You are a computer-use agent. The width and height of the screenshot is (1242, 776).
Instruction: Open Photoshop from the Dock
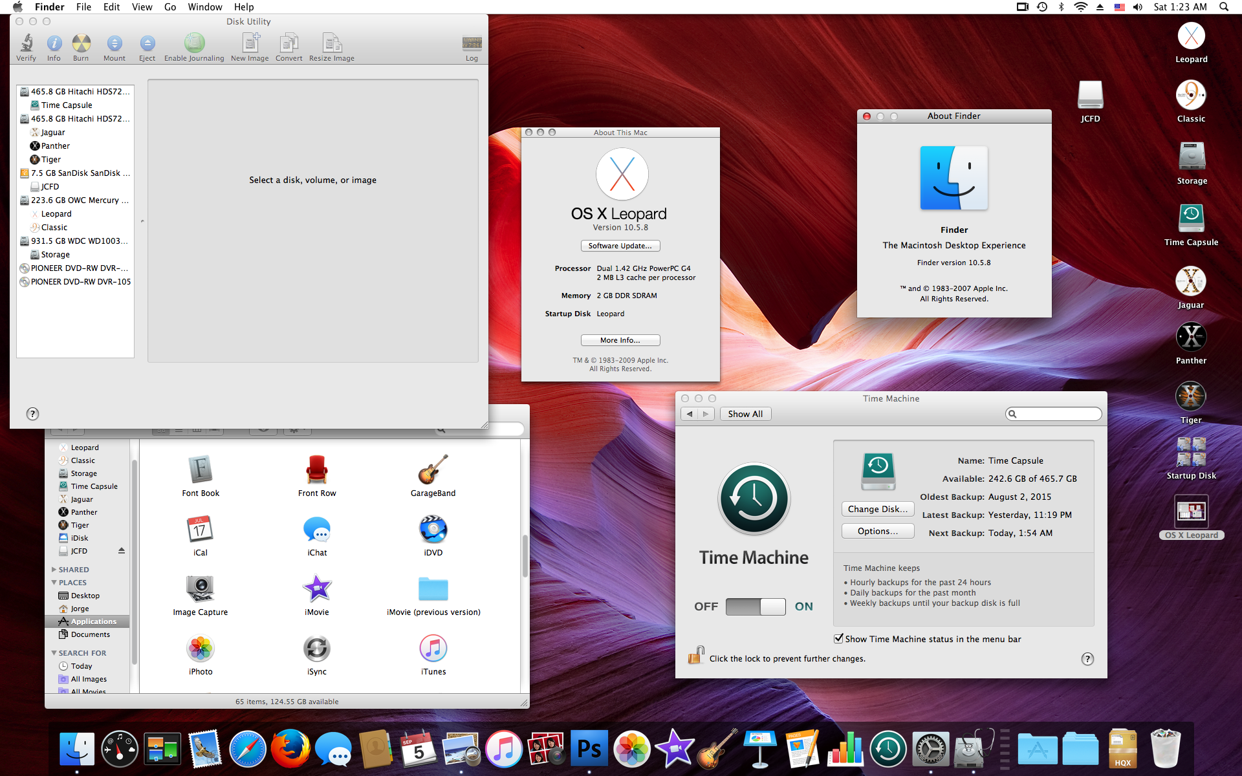click(589, 748)
